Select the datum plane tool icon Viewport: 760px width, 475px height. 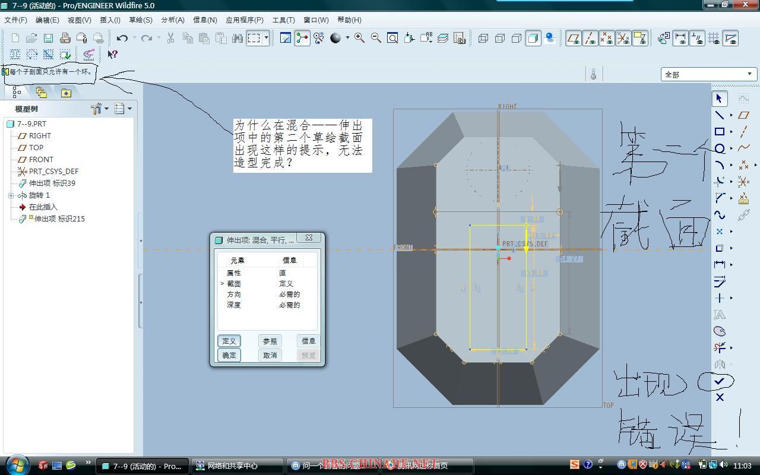click(x=743, y=115)
